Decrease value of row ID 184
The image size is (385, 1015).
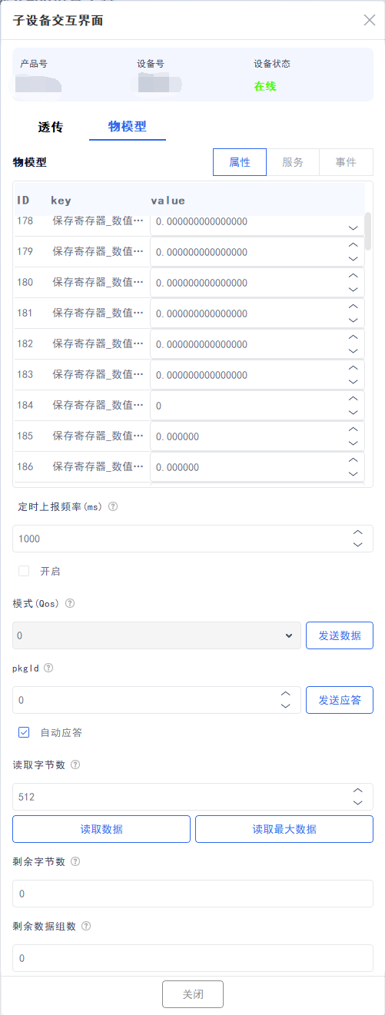click(353, 413)
